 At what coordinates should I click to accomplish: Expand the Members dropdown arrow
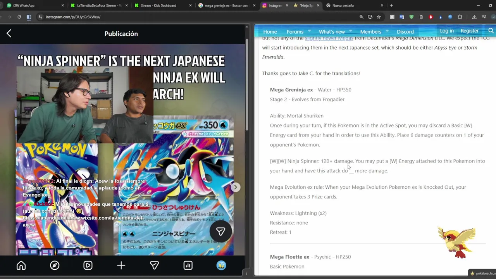tap(387, 31)
